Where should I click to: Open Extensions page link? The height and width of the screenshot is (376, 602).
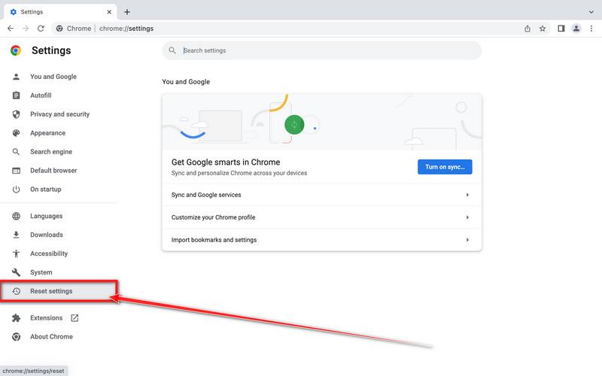point(47,317)
